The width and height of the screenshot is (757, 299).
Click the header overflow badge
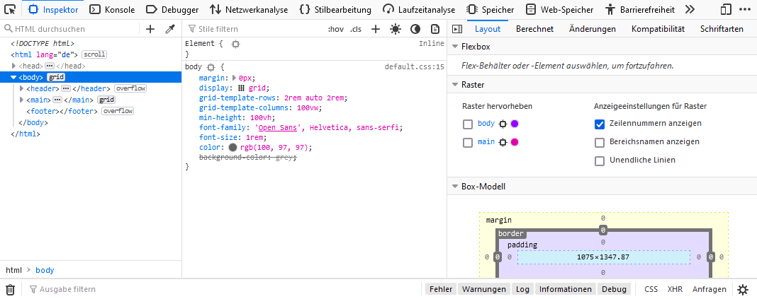click(x=130, y=88)
